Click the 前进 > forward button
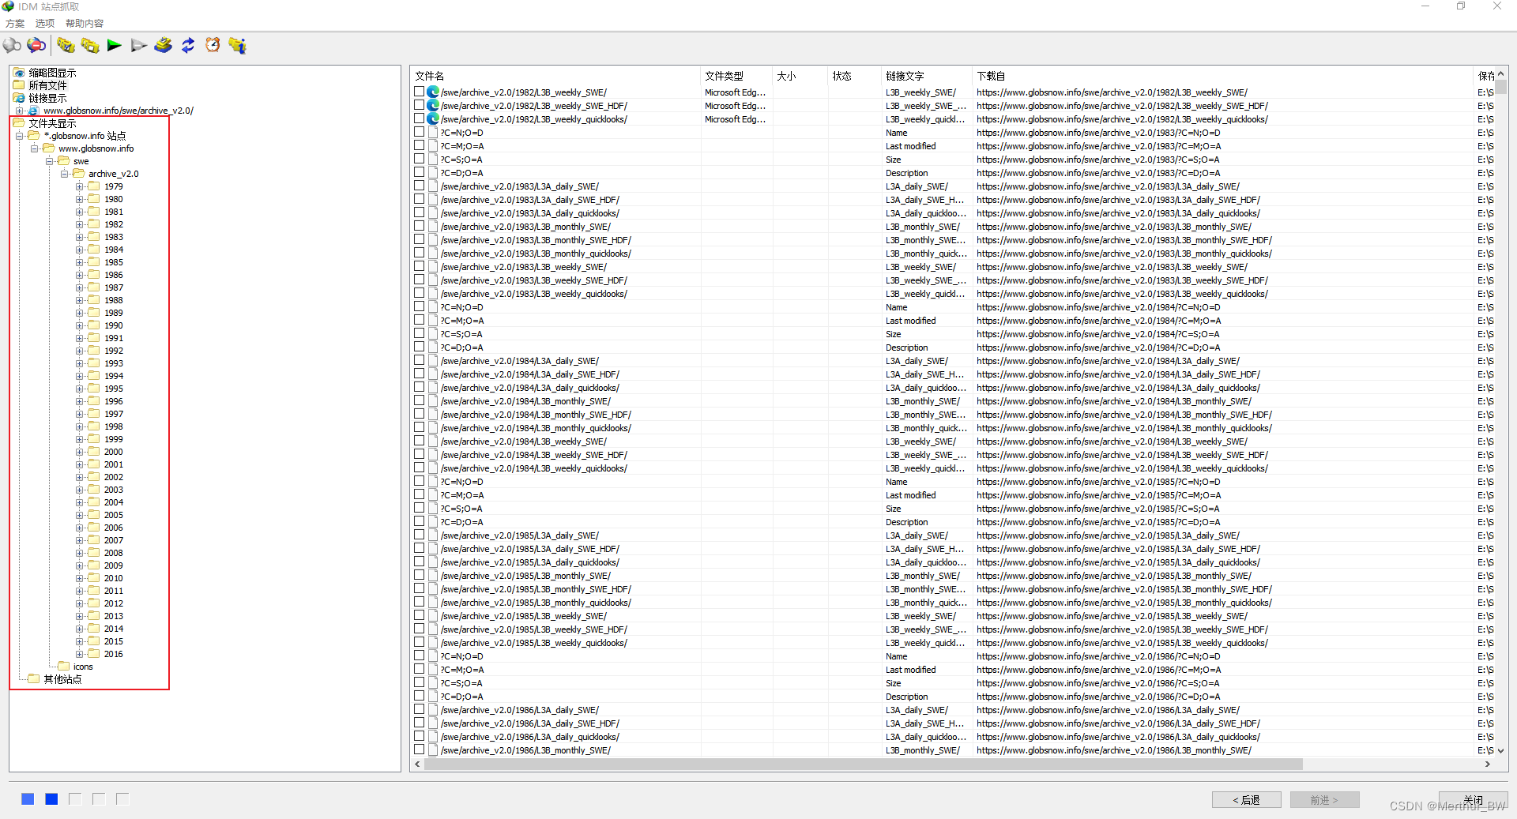The height and width of the screenshot is (819, 1517). pyautogui.click(x=1324, y=800)
